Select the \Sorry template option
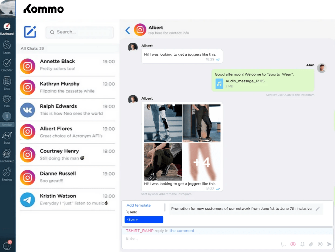This screenshot has height=252, width=335. [x=144, y=219]
